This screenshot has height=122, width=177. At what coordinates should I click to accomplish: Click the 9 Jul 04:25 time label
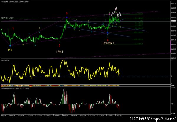tap(38, 116)
